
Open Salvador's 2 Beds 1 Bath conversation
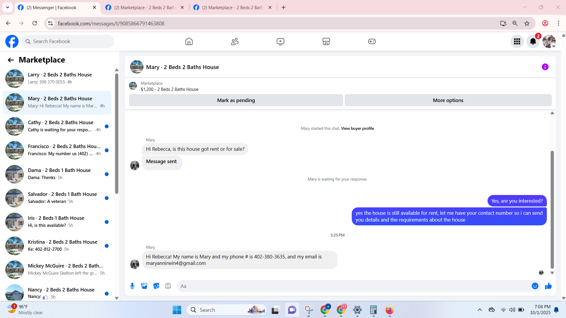[x=57, y=198]
